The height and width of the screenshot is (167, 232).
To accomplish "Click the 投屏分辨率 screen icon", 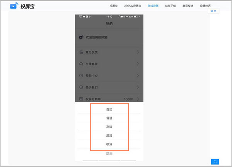I will pos(81,99).
